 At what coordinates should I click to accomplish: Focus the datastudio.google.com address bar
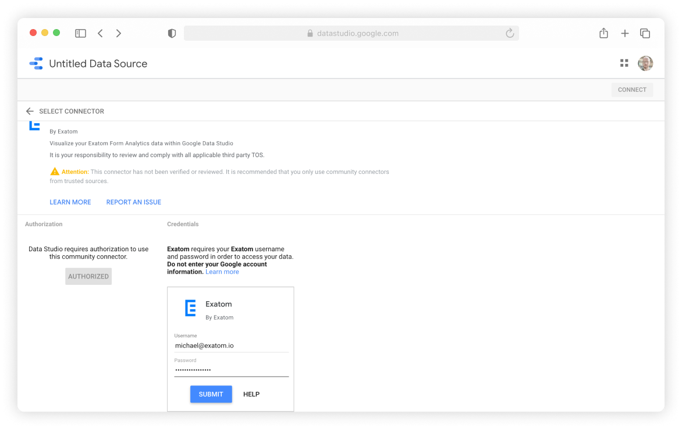[351, 34]
